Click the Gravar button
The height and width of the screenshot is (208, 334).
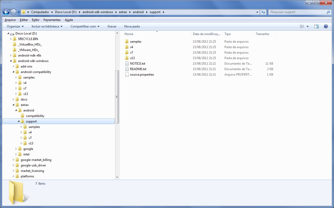pyautogui.click(x=112, y=26)
